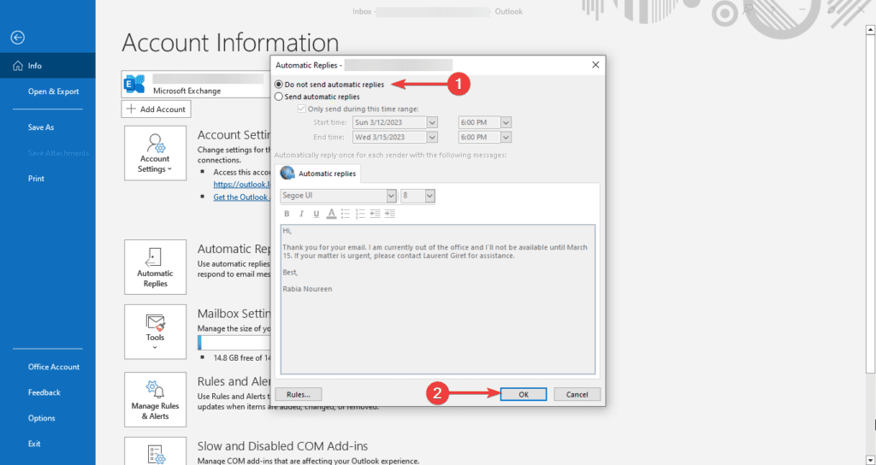Screen dimensions: 876x465
Task: Go back using the circled arrow icon
Action: 18,38
